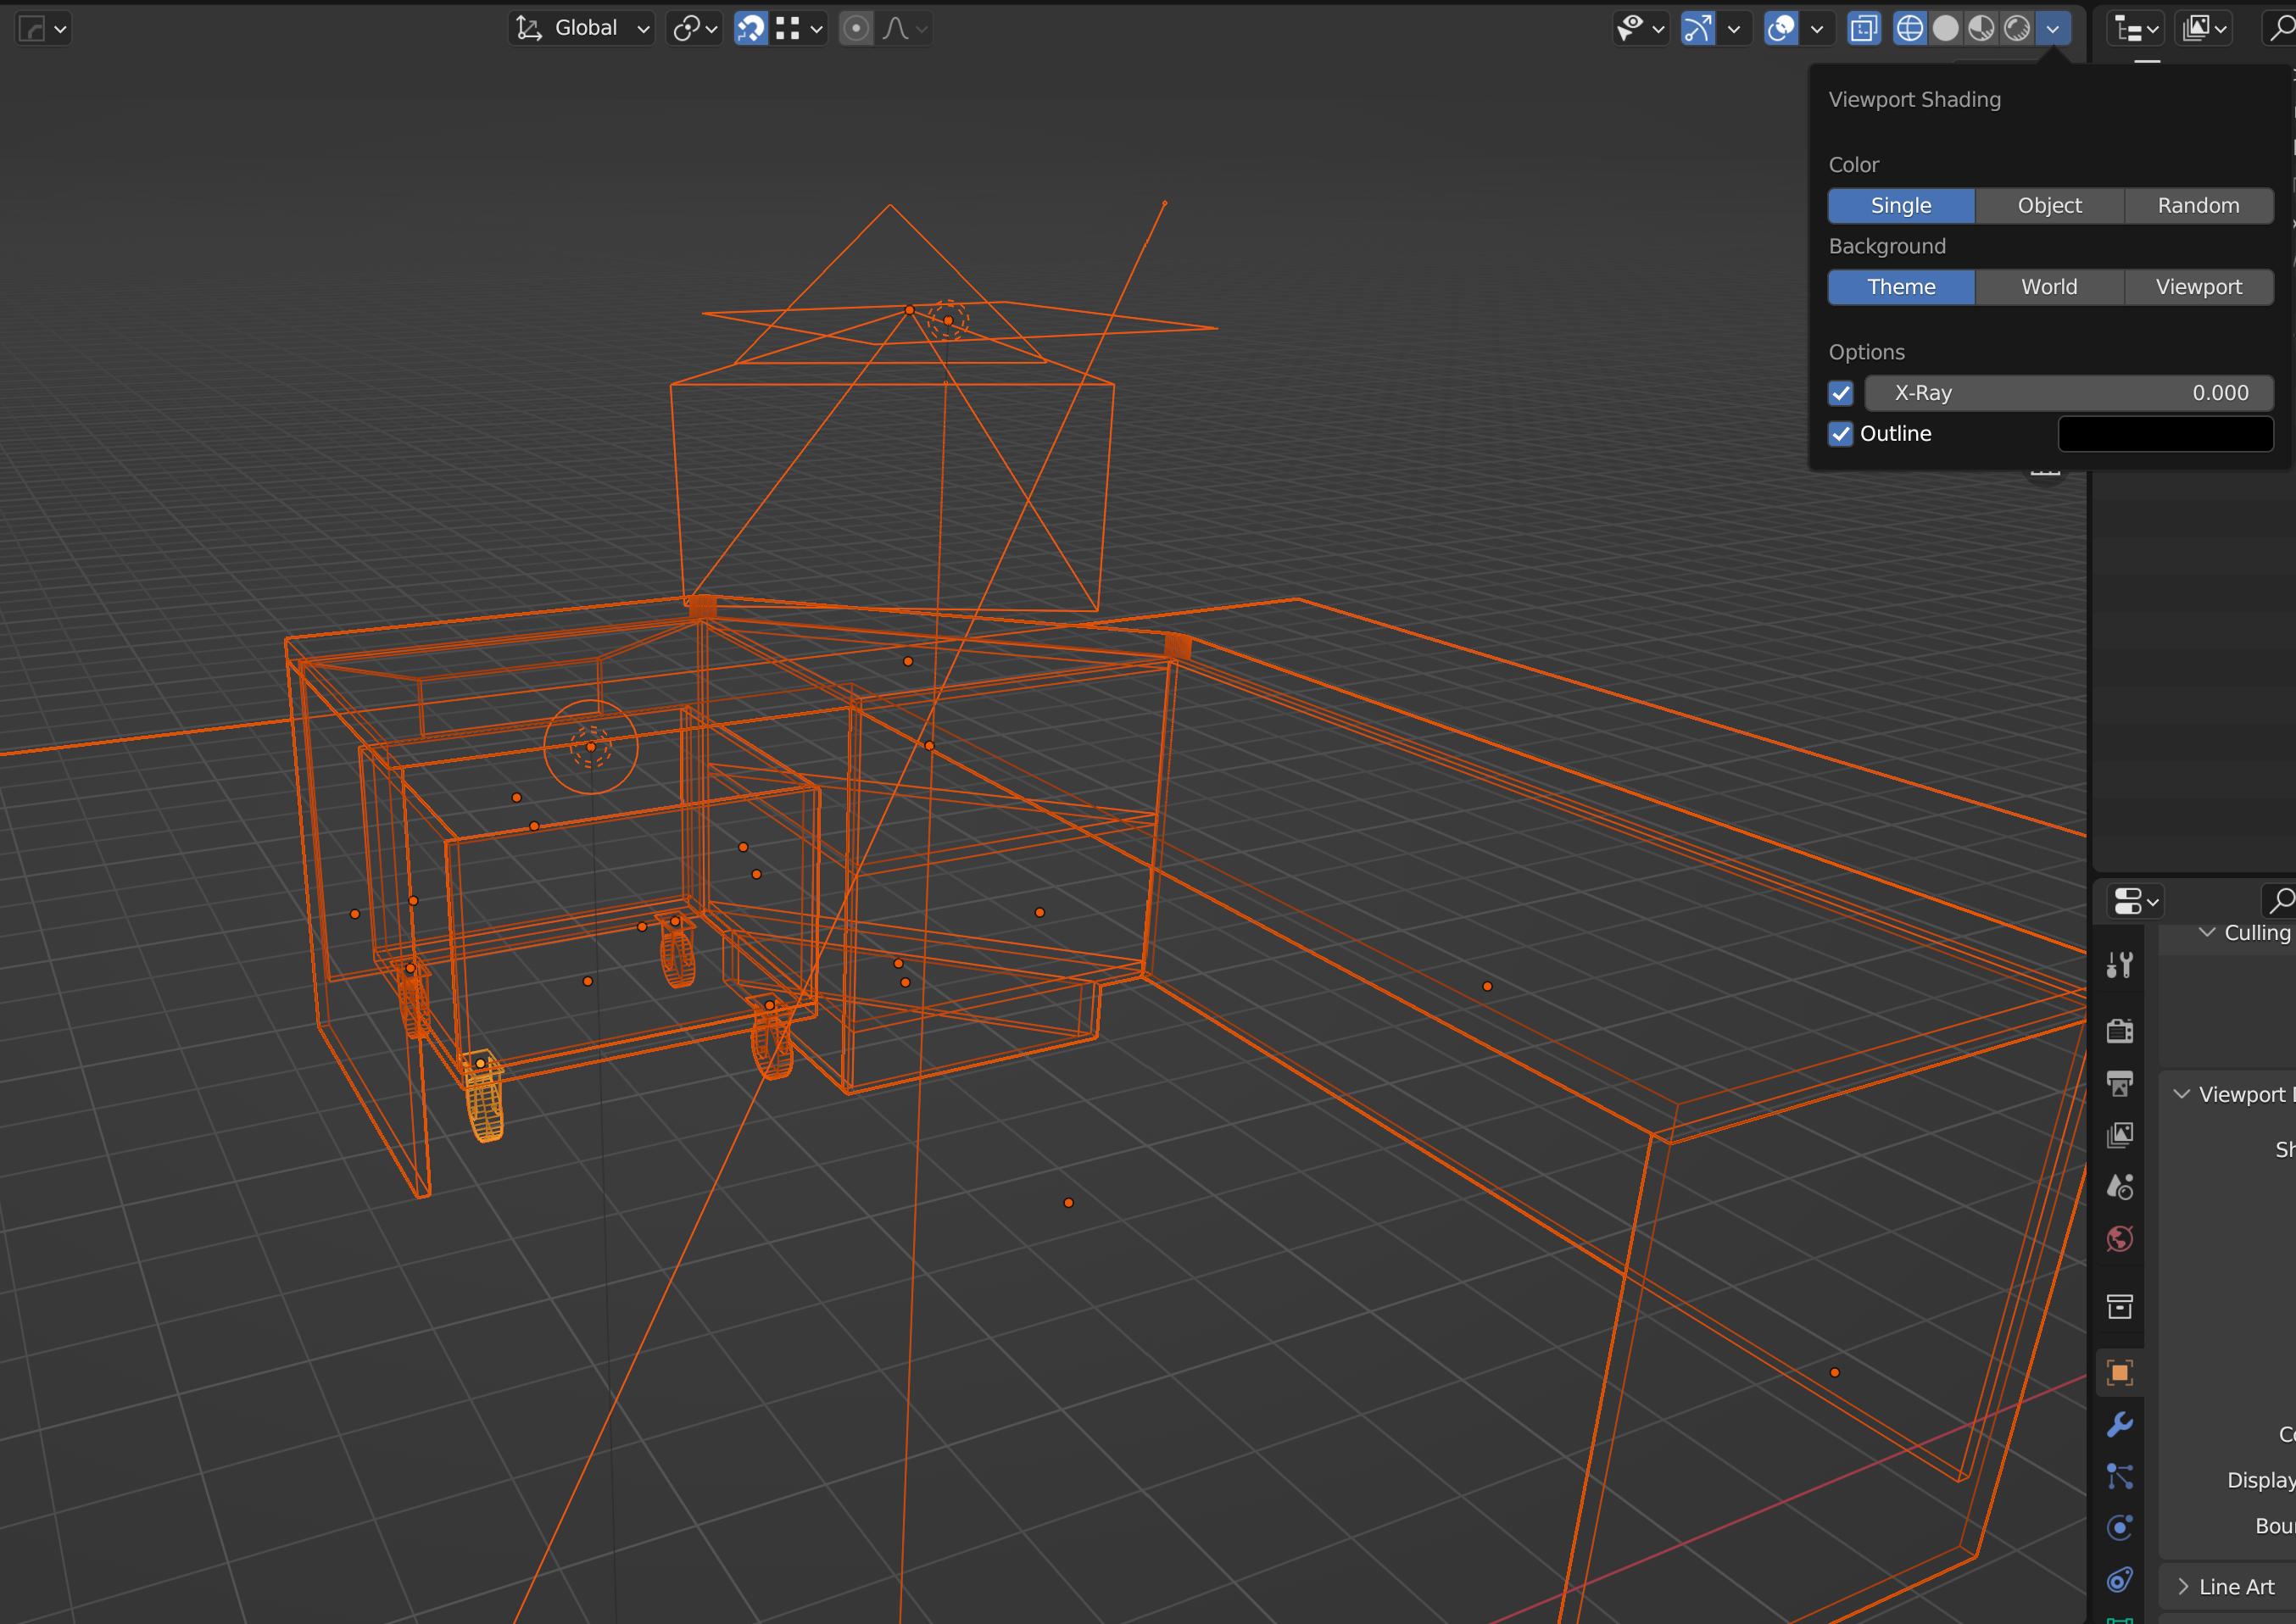Open the Output properties tab
This screenshot has height=1624, width=2296.
[x=2120, y=1083]
